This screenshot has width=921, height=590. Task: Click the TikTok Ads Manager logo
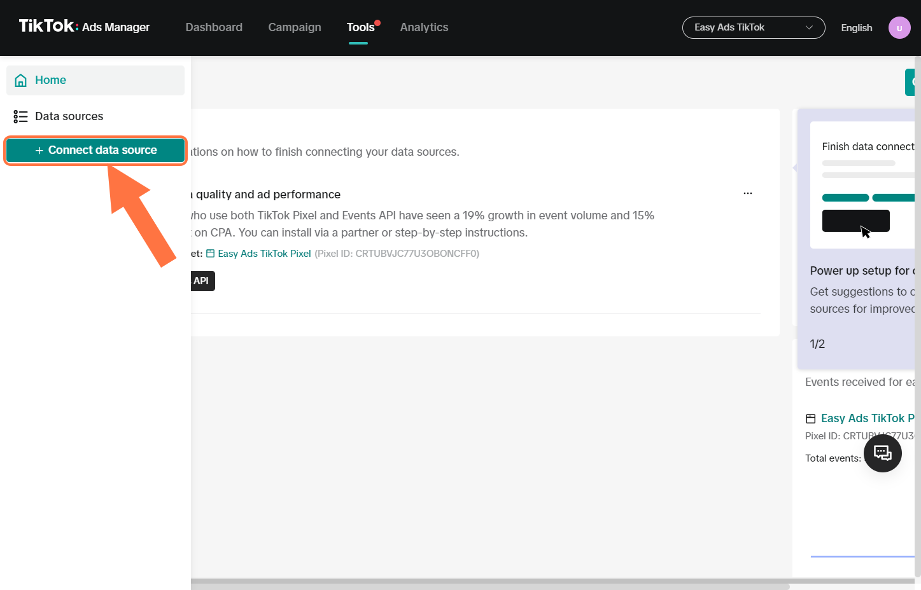[x=83, y=27]
